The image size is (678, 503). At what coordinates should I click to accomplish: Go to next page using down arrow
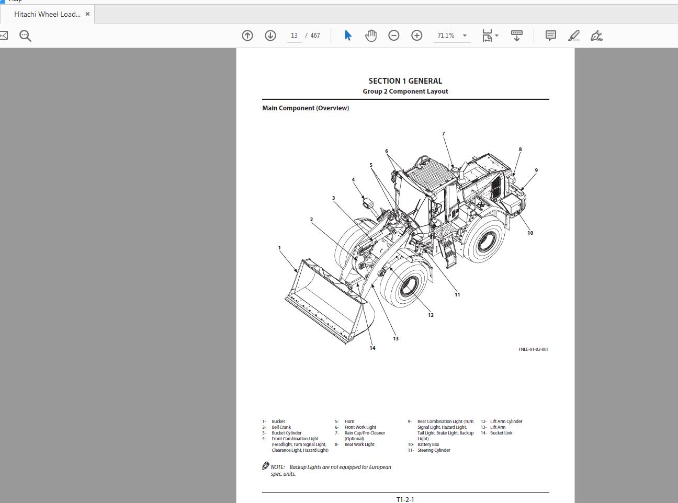(270, 36)
